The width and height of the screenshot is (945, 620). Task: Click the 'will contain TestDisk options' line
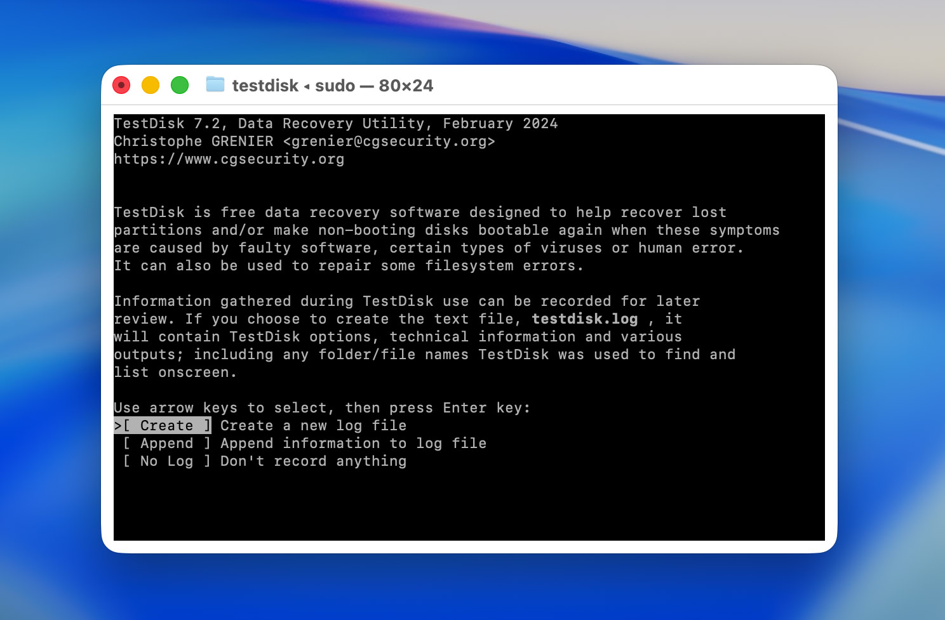pos(398,336)
